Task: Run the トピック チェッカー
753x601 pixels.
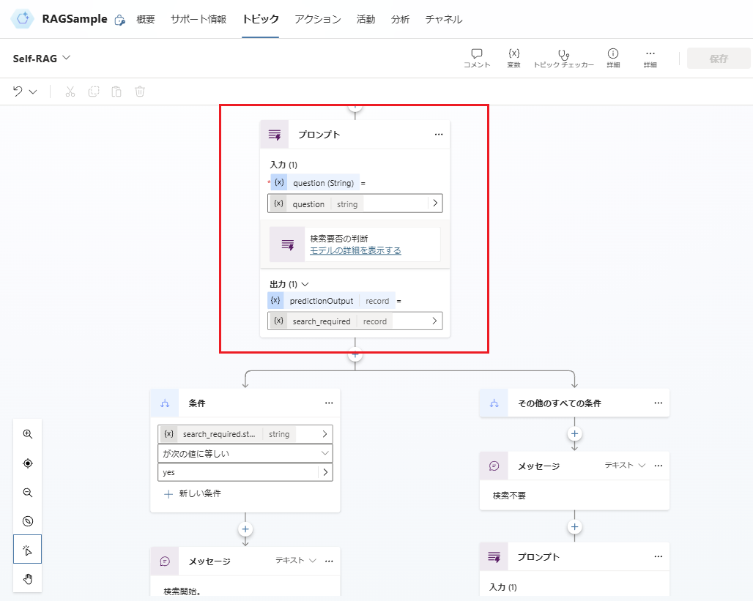Action: point(563,58)
